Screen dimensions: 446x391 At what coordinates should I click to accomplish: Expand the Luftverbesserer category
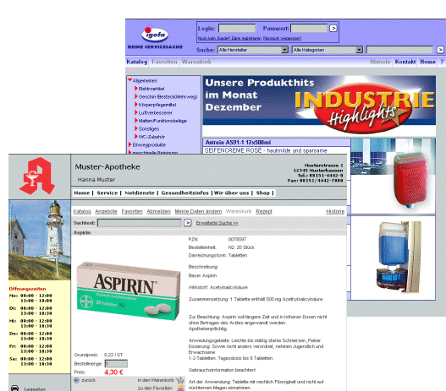(136, 112)
